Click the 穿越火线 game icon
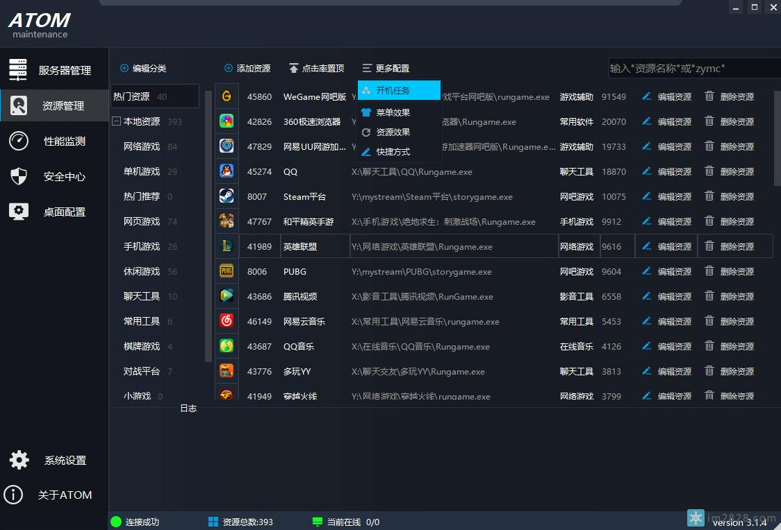Image resolution: width=781 pixels, height=530 pixels. (x=227, y=395)
